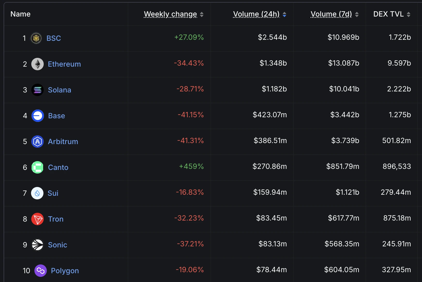This screenshot has width=422, height=282.
Task: Open the Polygon chain link
Action: [65, 271]
